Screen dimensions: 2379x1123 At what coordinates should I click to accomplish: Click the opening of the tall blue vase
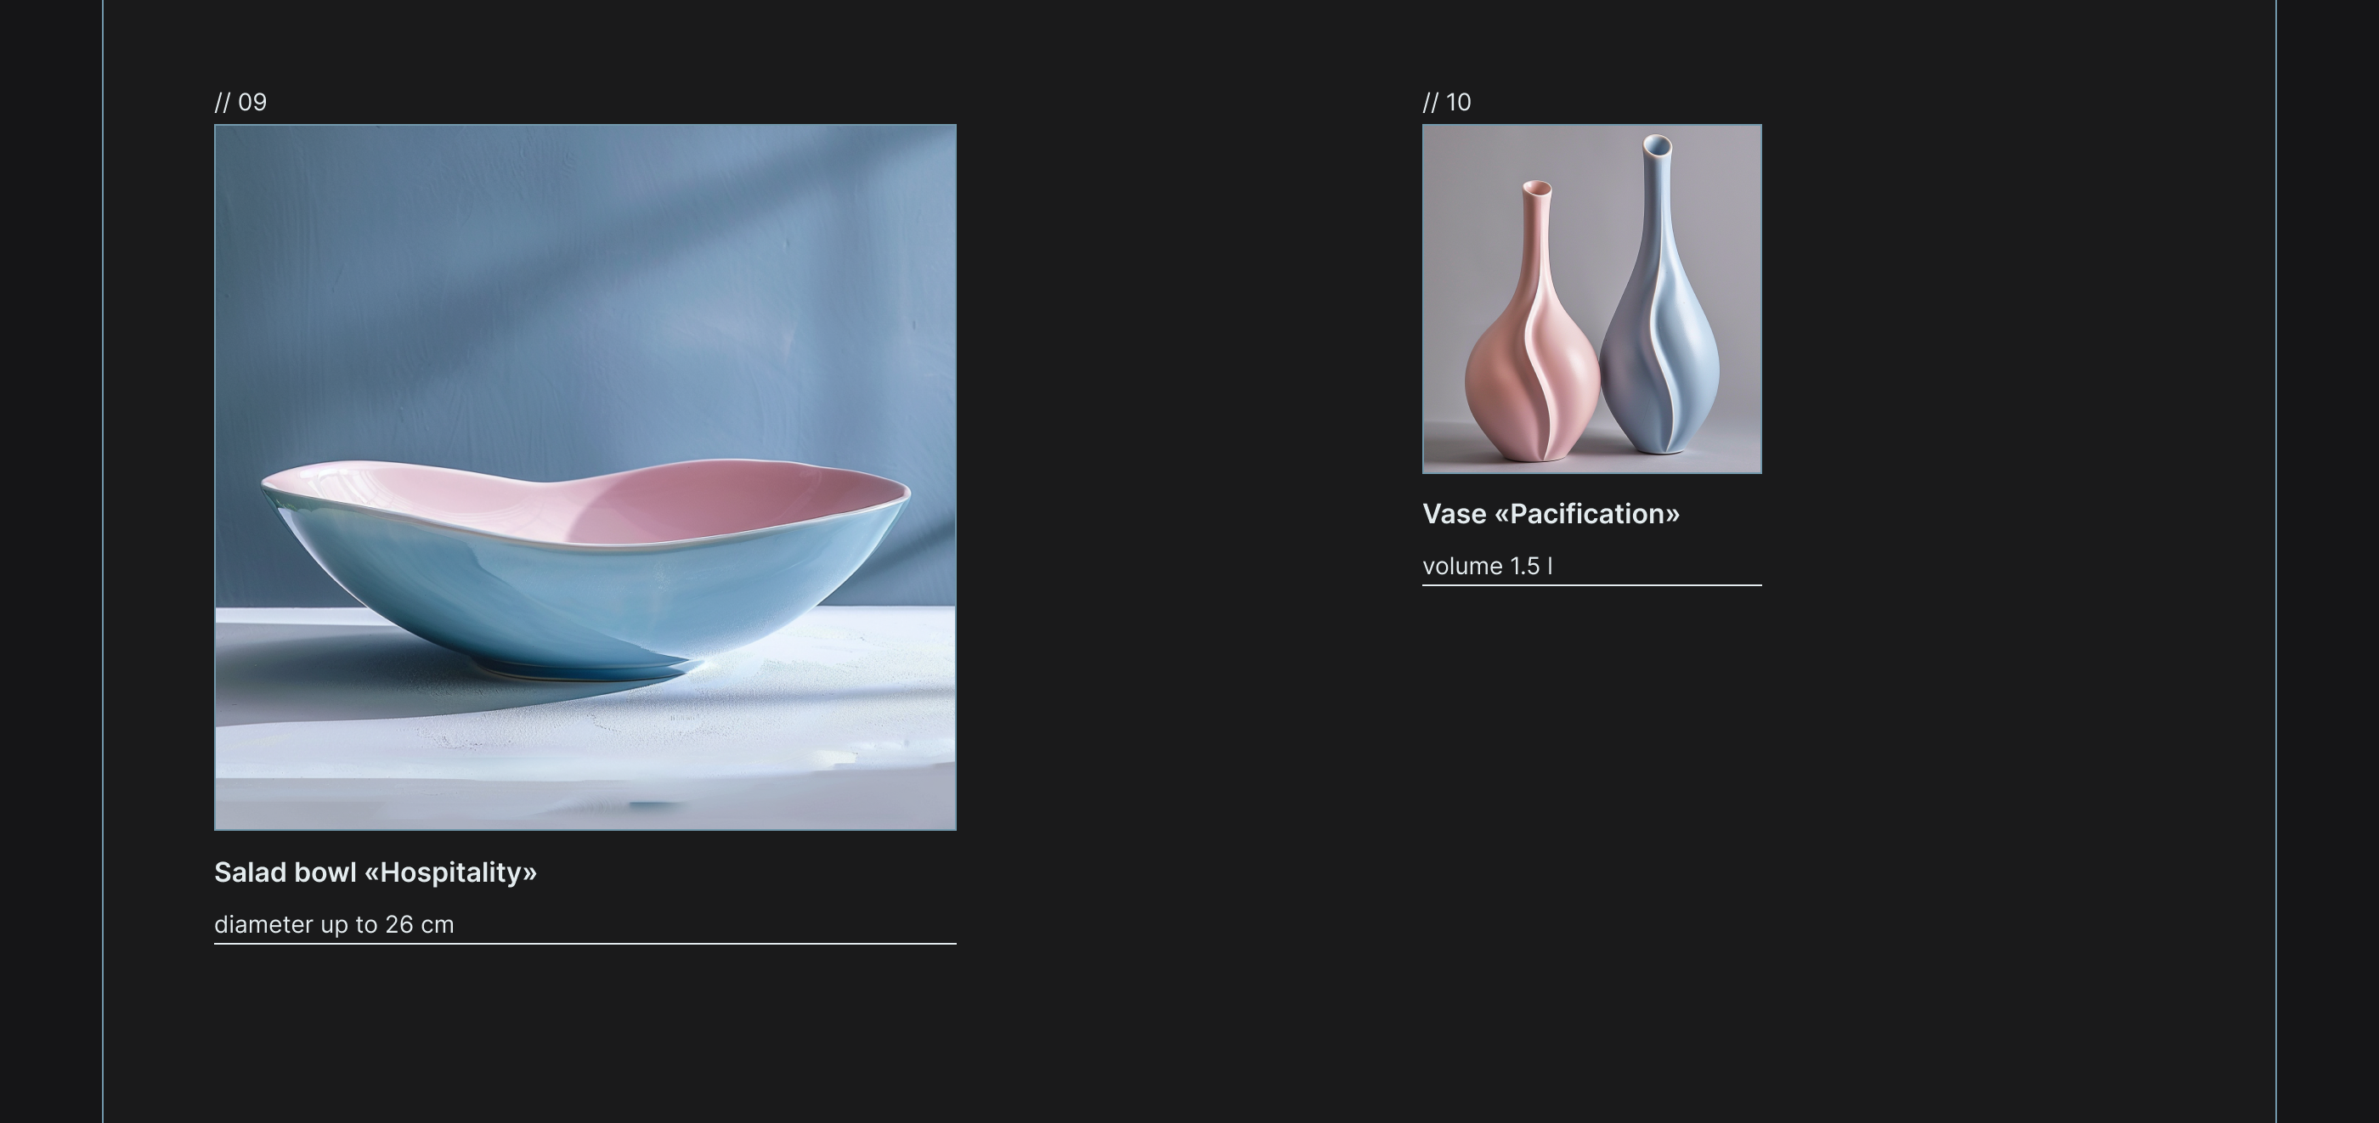click(x=1658, y=145)
